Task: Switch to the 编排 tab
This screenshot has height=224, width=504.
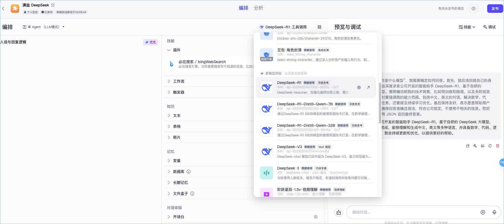Action: tap(244, 8)
